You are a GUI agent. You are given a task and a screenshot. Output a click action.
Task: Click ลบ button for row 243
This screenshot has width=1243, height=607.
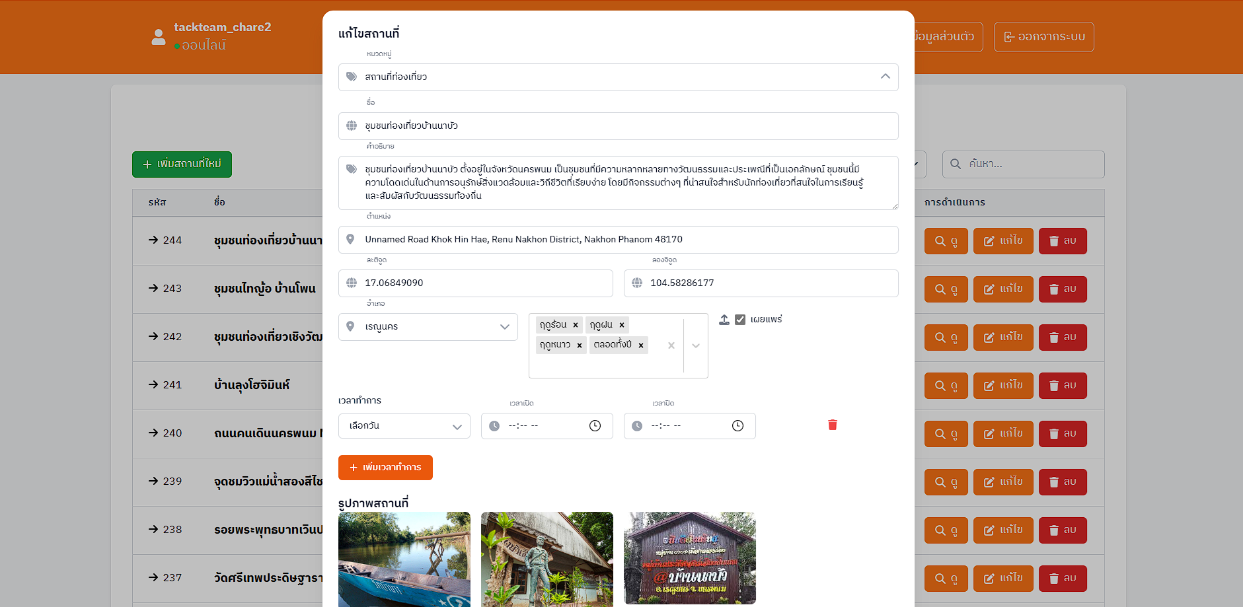pyautogui.click(x=1063, y=289)
